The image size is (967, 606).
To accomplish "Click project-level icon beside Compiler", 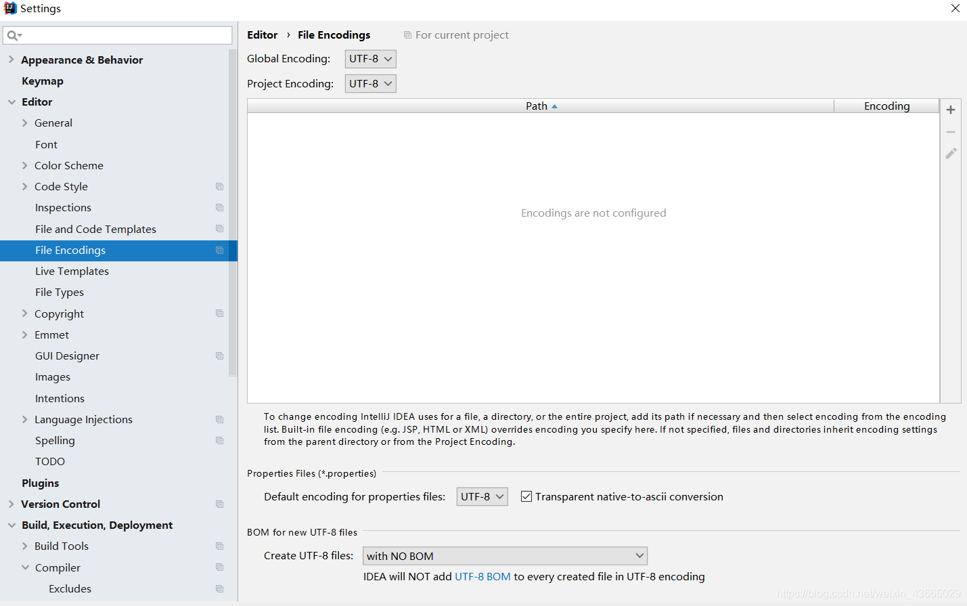I will pos(219,567).
